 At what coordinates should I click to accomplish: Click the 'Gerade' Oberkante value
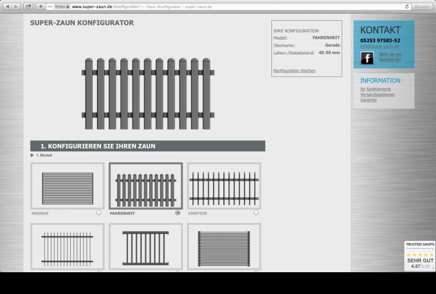[x=332, y=45]
